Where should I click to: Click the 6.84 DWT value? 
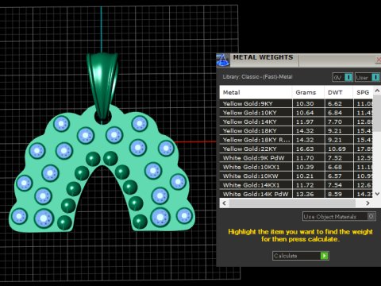(x=335, y=113)
